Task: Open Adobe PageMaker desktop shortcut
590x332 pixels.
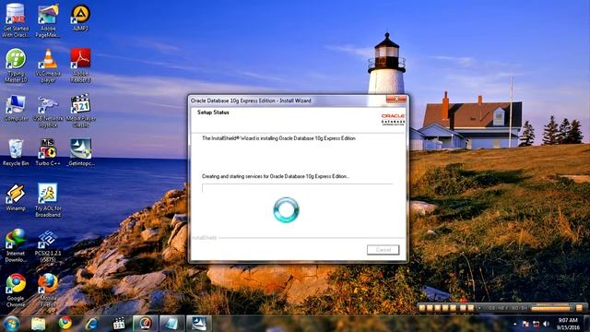Action: click(x=48, y=20)
